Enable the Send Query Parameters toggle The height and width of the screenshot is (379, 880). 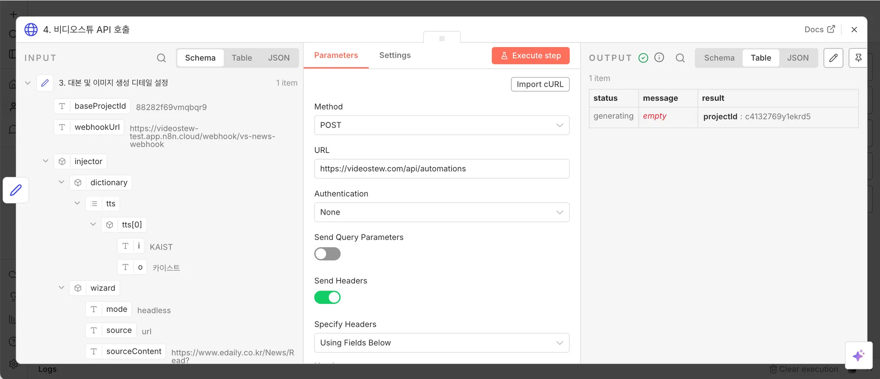[327, 254]
